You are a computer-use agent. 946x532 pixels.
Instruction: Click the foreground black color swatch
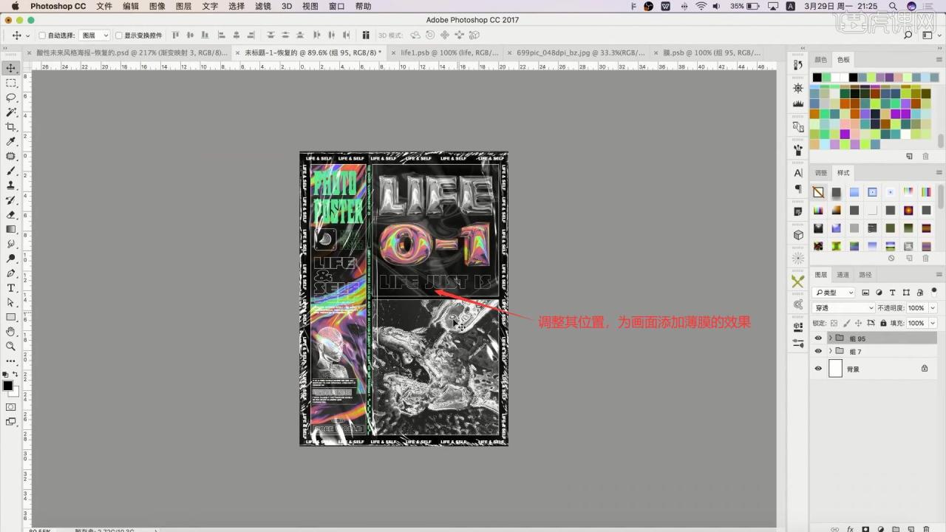pos(8,386)
